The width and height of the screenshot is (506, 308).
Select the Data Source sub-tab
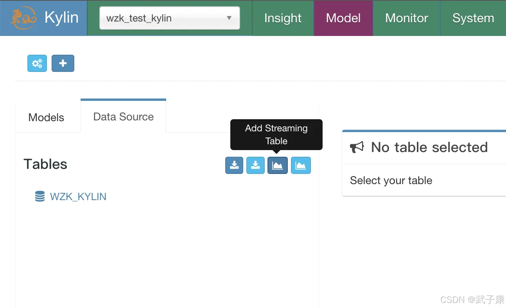[x=123, y=116]
